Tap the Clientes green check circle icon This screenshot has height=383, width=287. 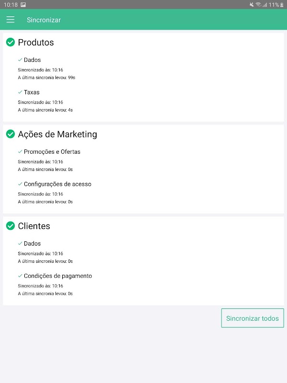[x=11, y=226]
